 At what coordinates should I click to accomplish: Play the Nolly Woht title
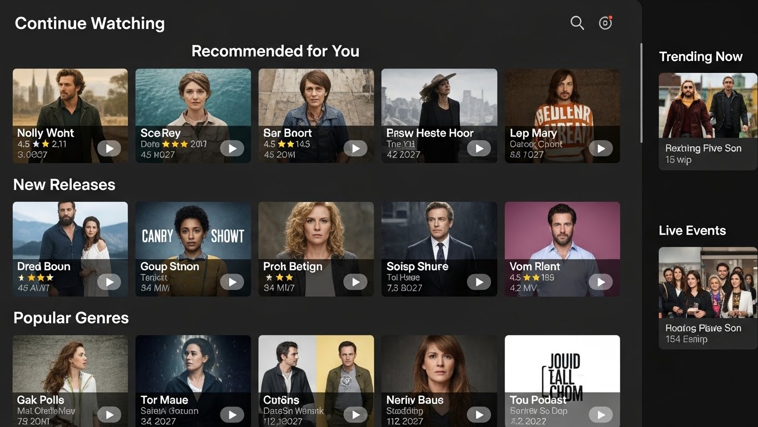[109, 148]
